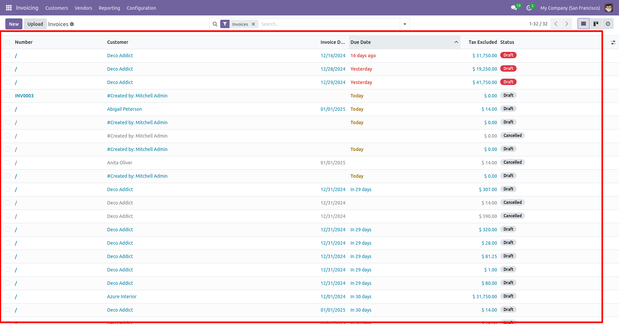
Task: Click the New invoice button
Action: pyautogui.click(x=14, y=24)
